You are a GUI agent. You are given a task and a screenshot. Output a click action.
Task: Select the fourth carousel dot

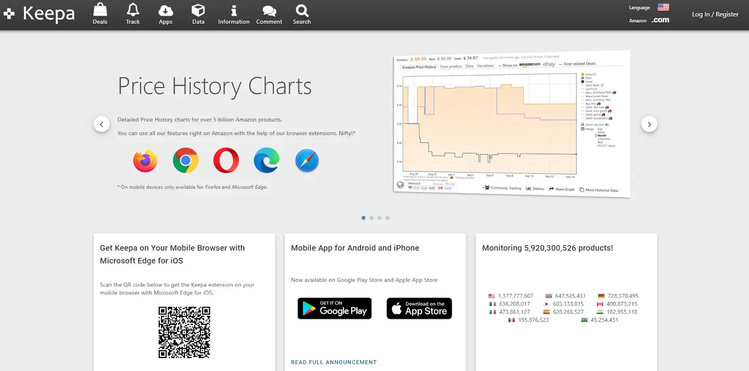pos(387,218)
